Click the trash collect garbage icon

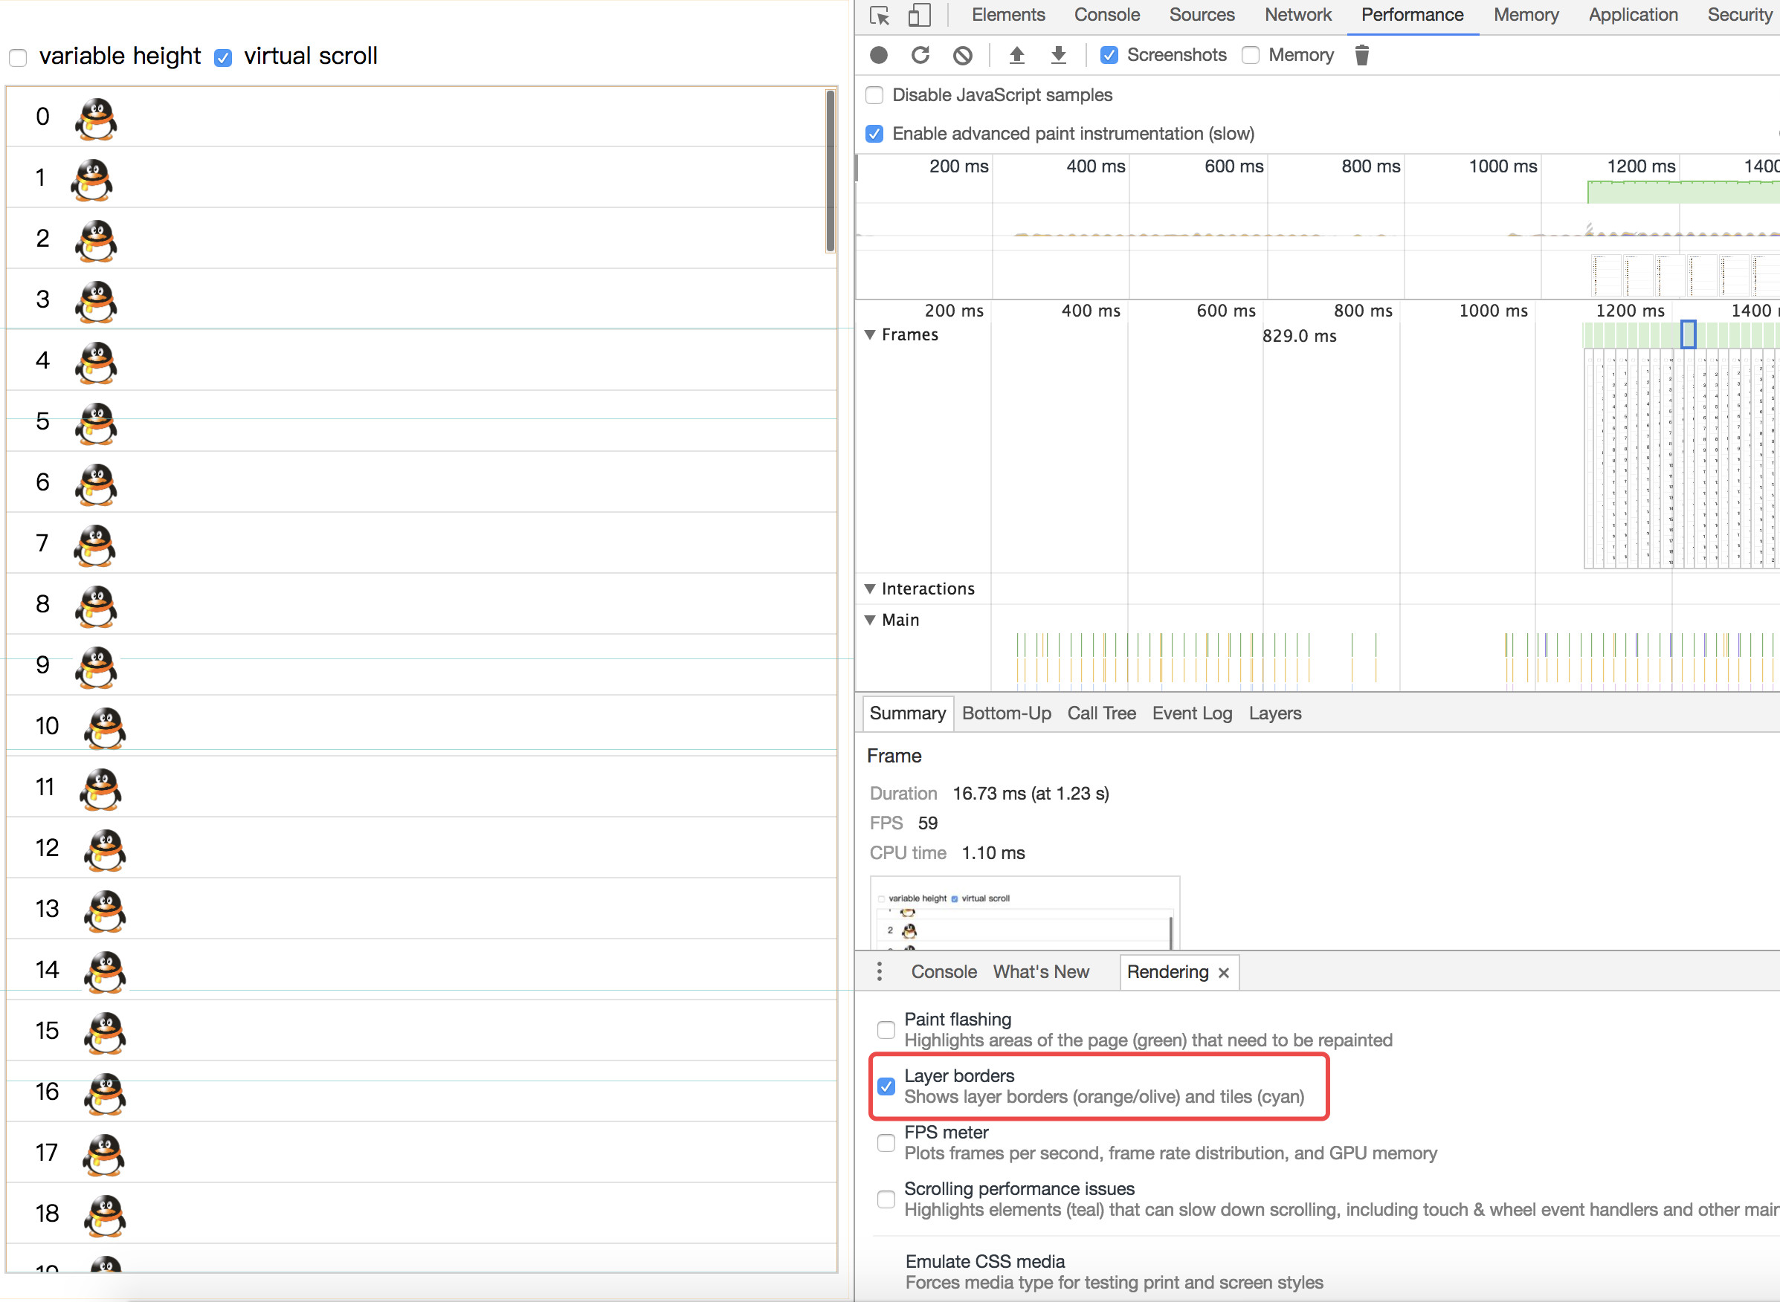[x=1361, y=55]
